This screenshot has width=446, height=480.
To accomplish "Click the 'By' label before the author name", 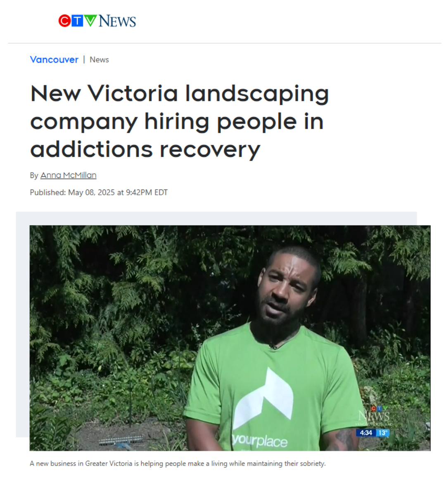I will coord(34,175).
